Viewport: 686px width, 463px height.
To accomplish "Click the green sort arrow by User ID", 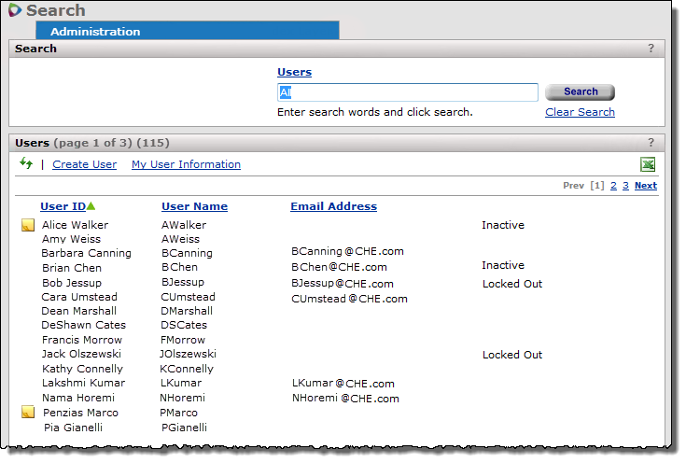I will click(91, 206).
